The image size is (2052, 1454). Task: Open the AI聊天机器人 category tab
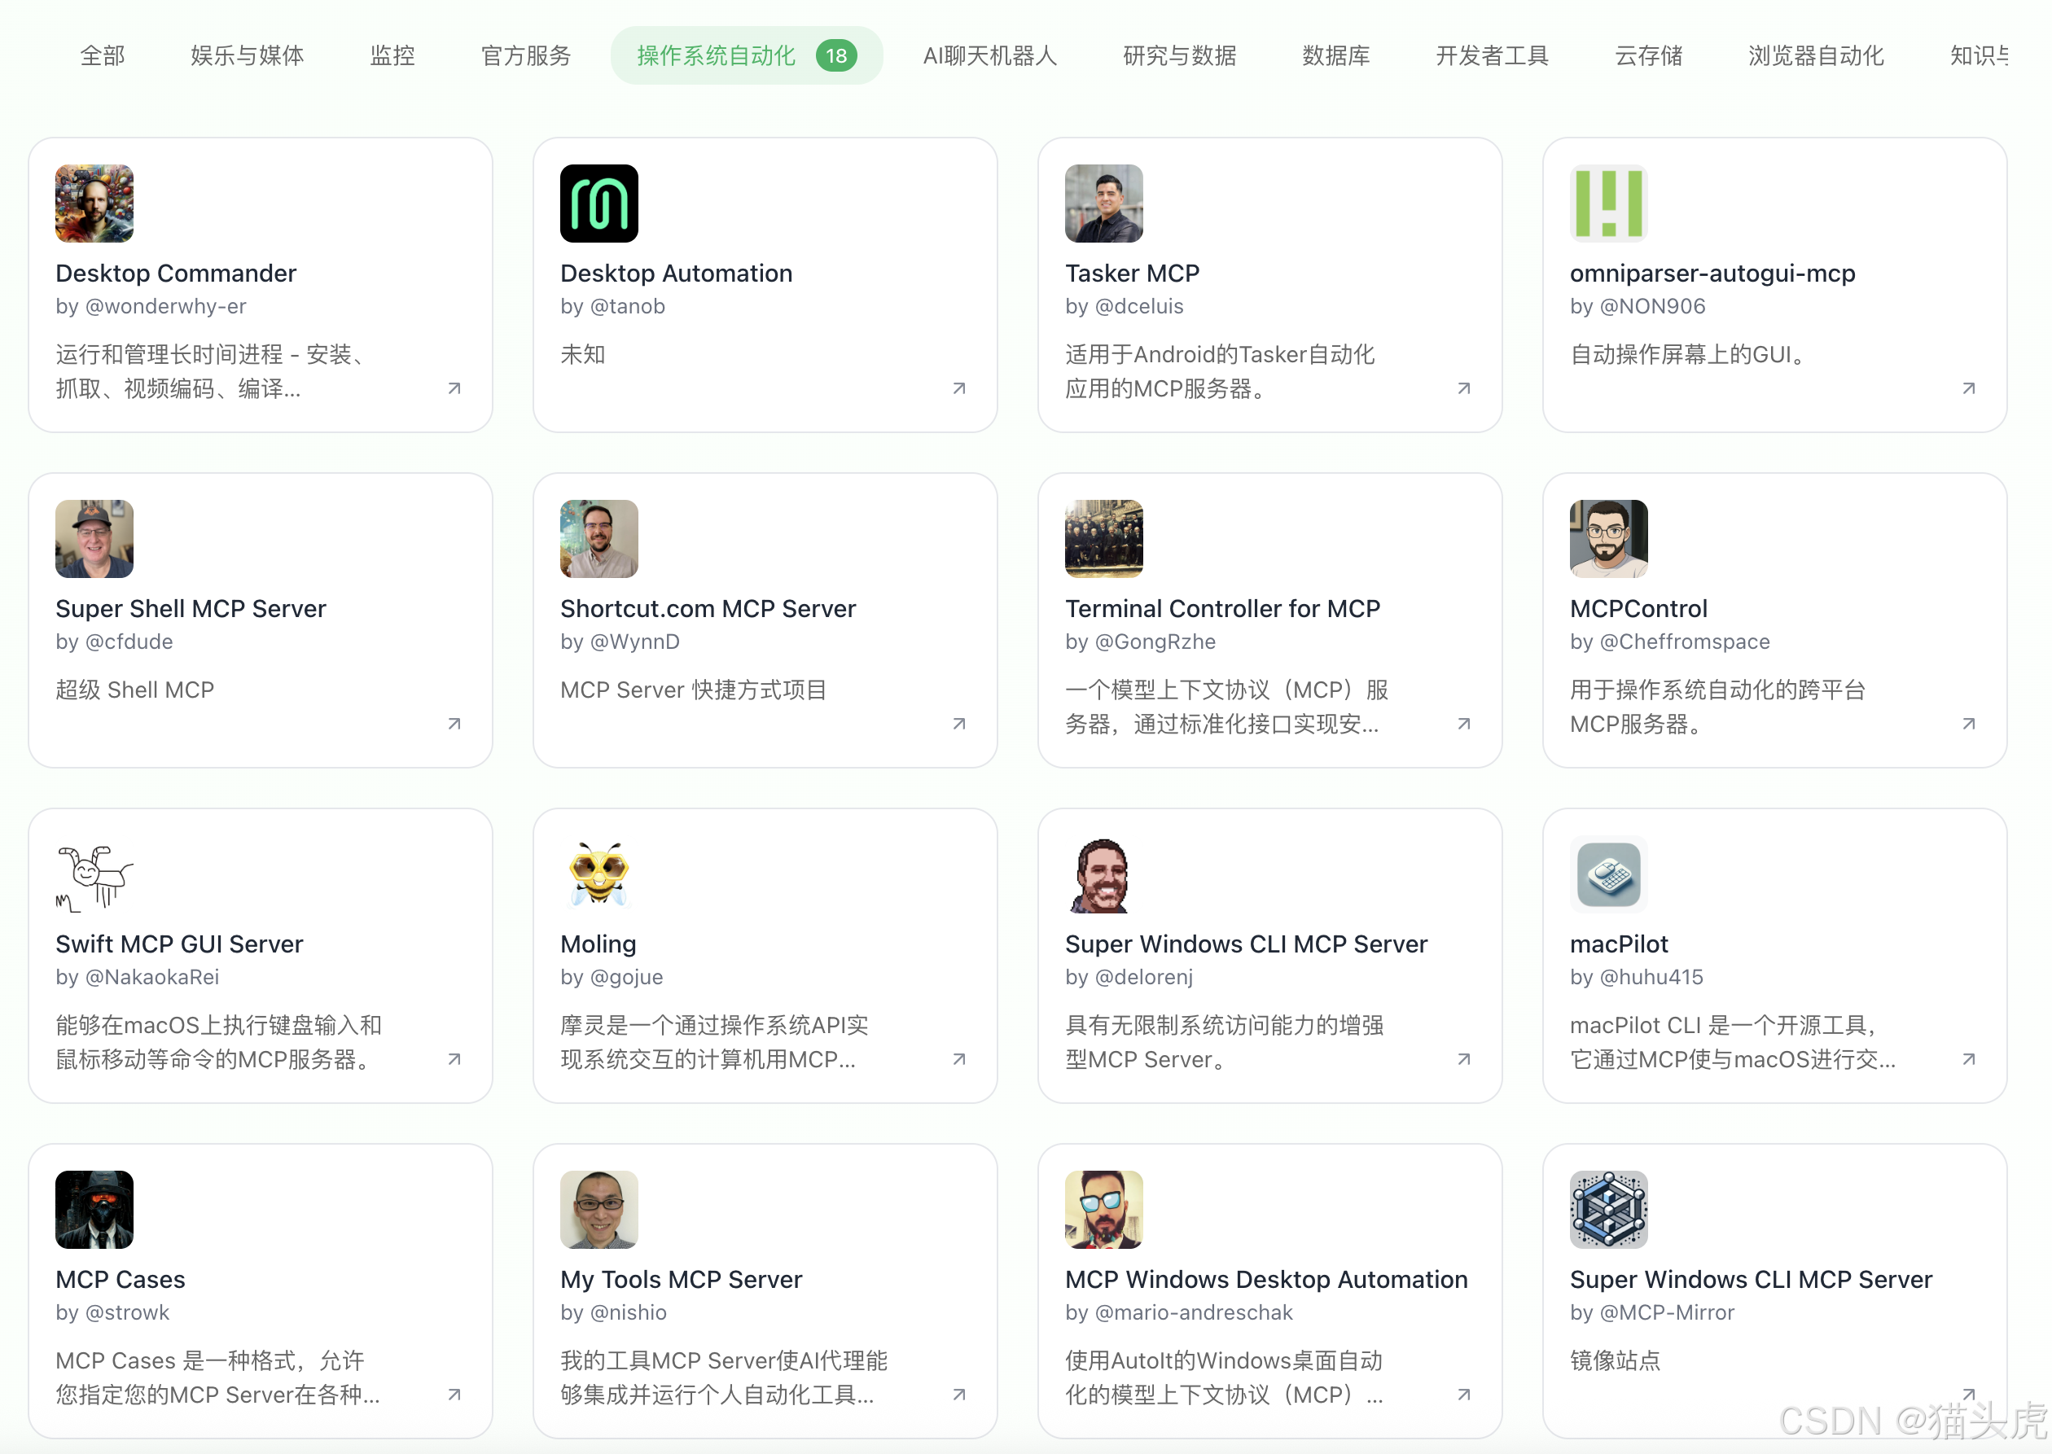(x=989, y=55)
